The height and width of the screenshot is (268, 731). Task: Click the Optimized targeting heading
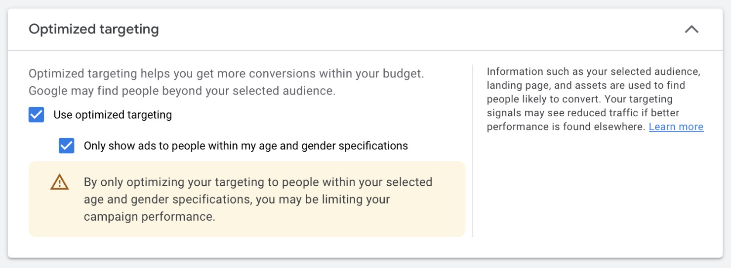click(94, 30)
